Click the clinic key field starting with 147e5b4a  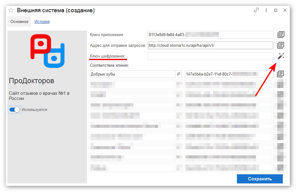pyautogui.click(x=229, y=74)
